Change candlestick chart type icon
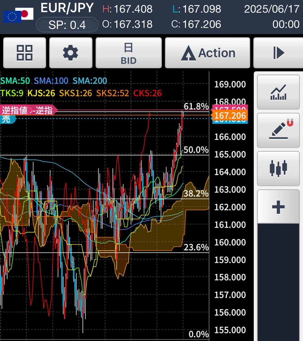The width and height of the screenshot is (303, 341). tap(278, 168)
